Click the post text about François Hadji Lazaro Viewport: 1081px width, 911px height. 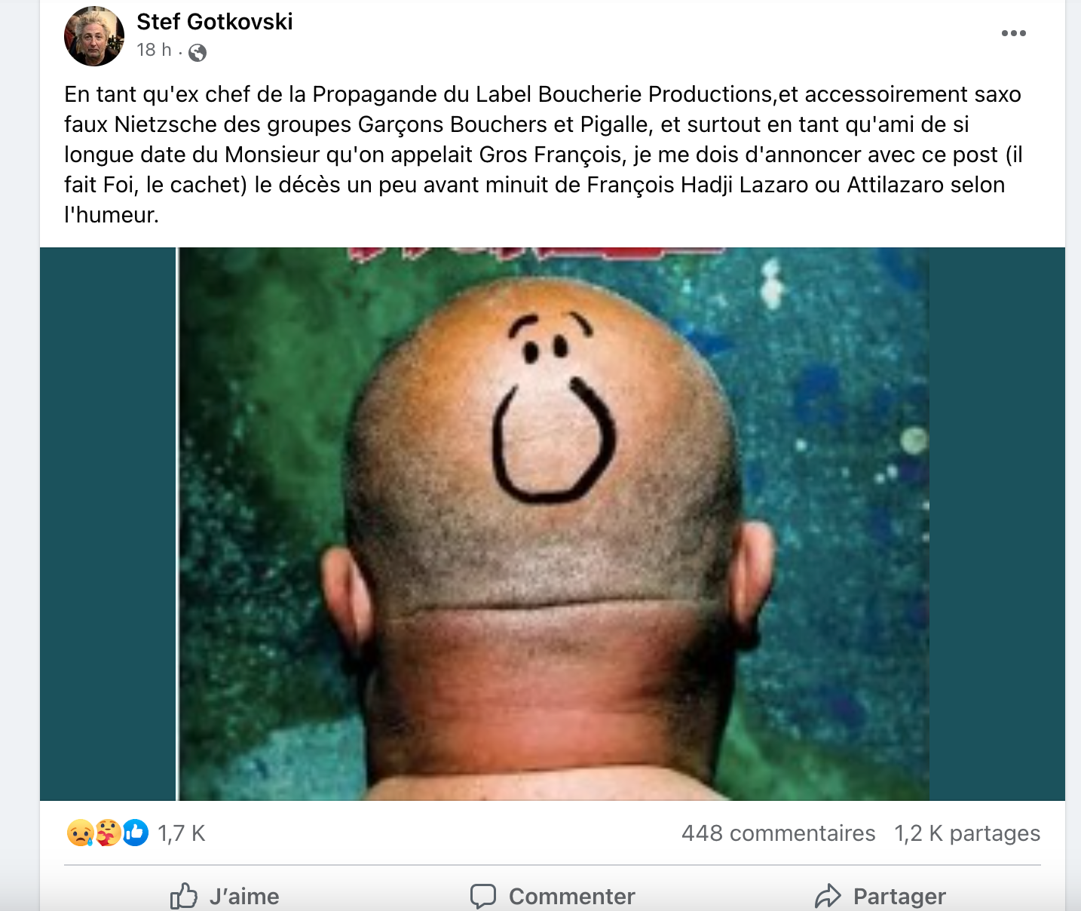[543, 155]
